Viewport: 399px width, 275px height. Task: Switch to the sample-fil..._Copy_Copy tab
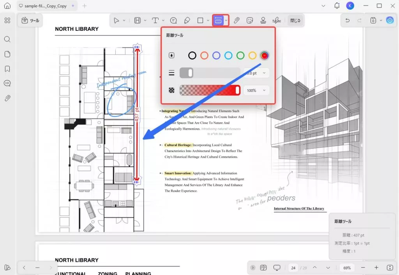tap(46, 5)
